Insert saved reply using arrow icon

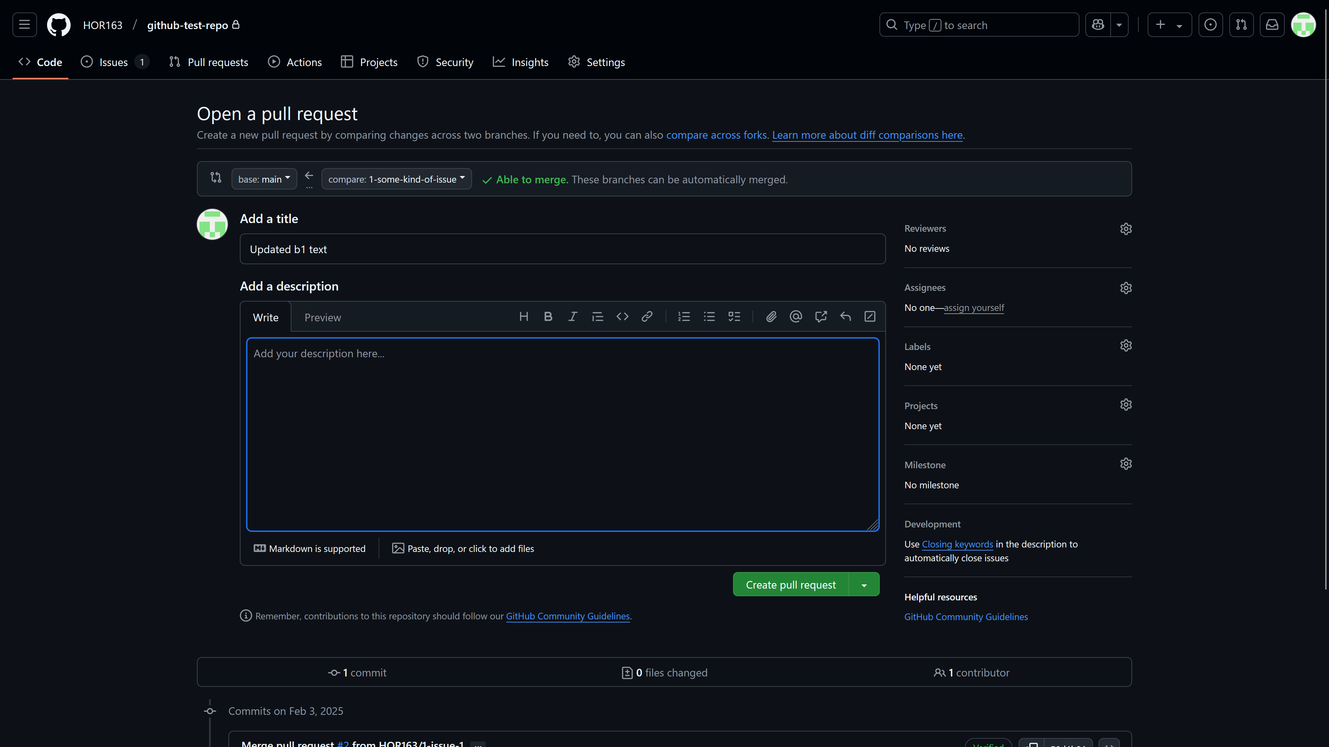[846, 316]
